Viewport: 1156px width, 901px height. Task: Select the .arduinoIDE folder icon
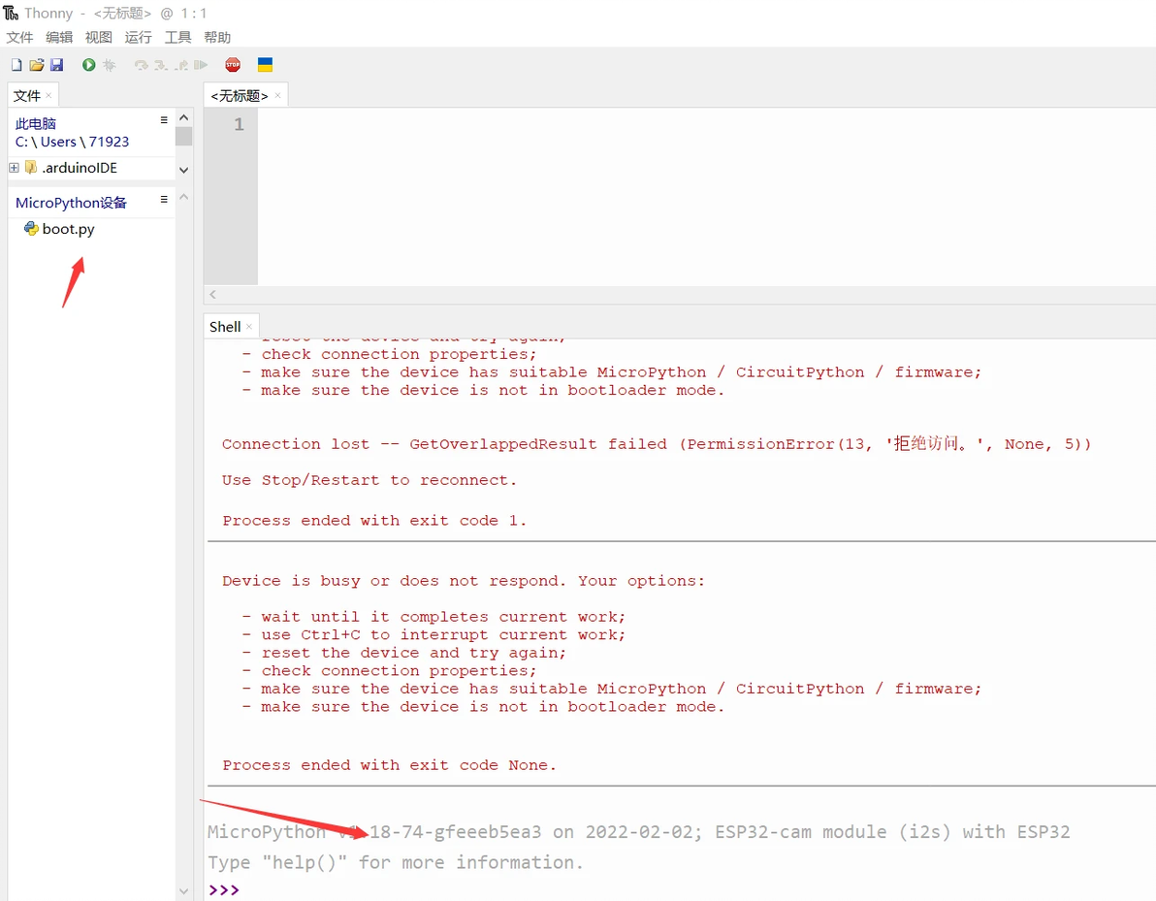pos(31,168)
